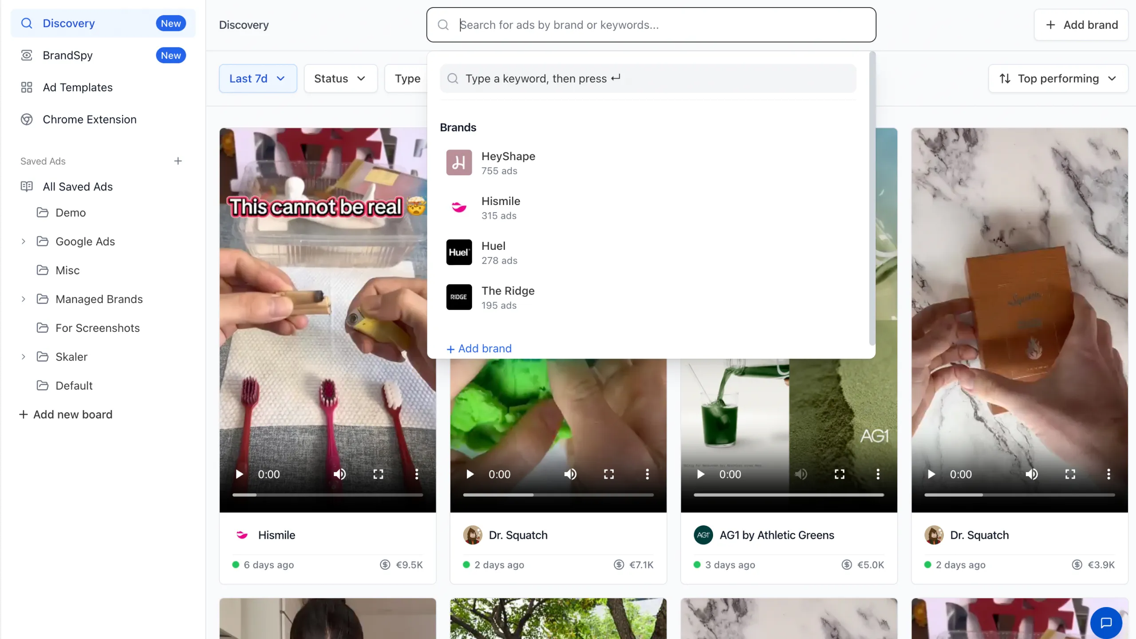Click the Add brand button in header
Image resolution: width=1136 pixels, height=639 pixels.
pyautogui.click(x=1081, y=25)
